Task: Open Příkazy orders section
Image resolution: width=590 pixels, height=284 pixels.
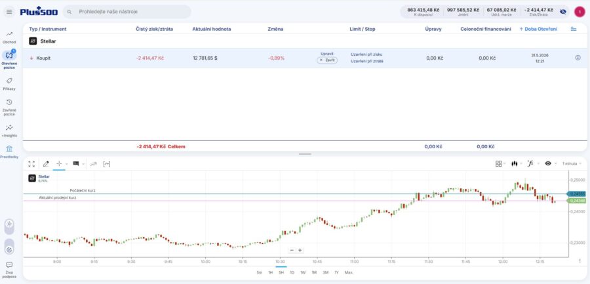Action: (x=9, y=84)
